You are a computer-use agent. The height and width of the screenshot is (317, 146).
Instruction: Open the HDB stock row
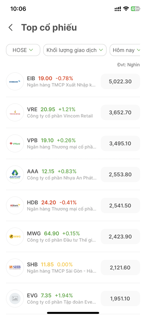[x=73, y=206]
